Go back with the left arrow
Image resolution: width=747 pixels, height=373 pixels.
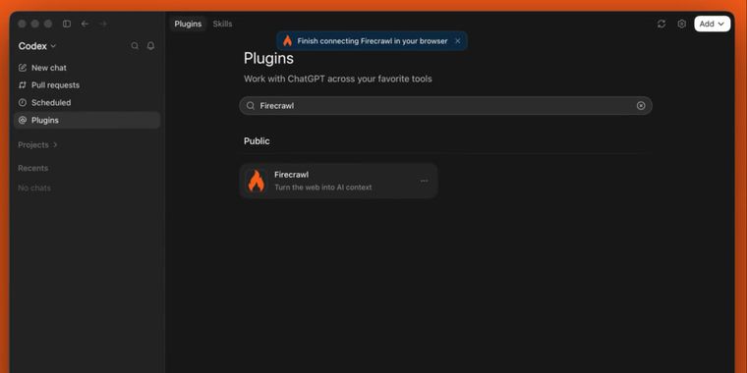pos(85,24)
